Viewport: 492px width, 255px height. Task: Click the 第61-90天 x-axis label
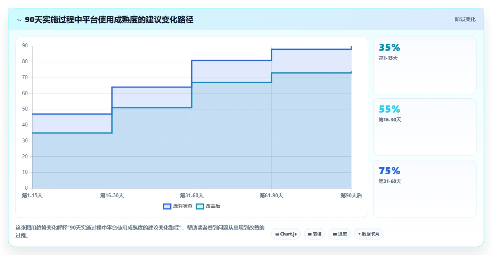point(271,195)
